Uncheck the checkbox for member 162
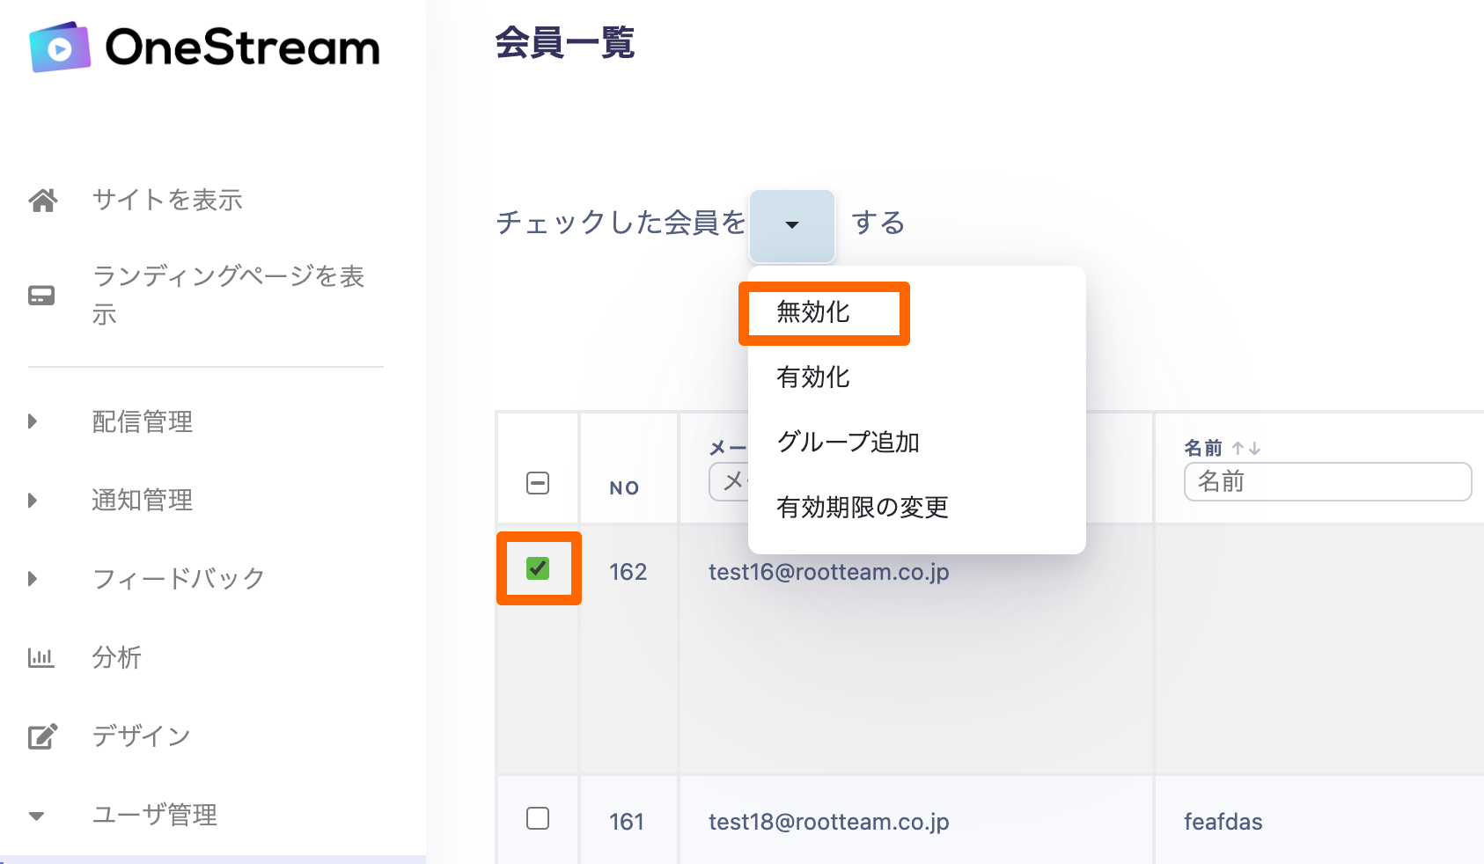The height and width of the screenshot is (864, 1484). click(538, 568)
